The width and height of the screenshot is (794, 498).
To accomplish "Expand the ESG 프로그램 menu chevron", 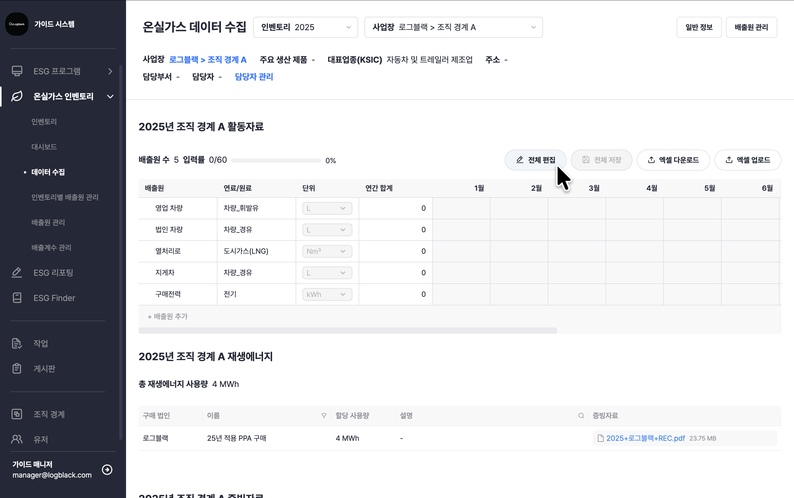I will [111, 71].
